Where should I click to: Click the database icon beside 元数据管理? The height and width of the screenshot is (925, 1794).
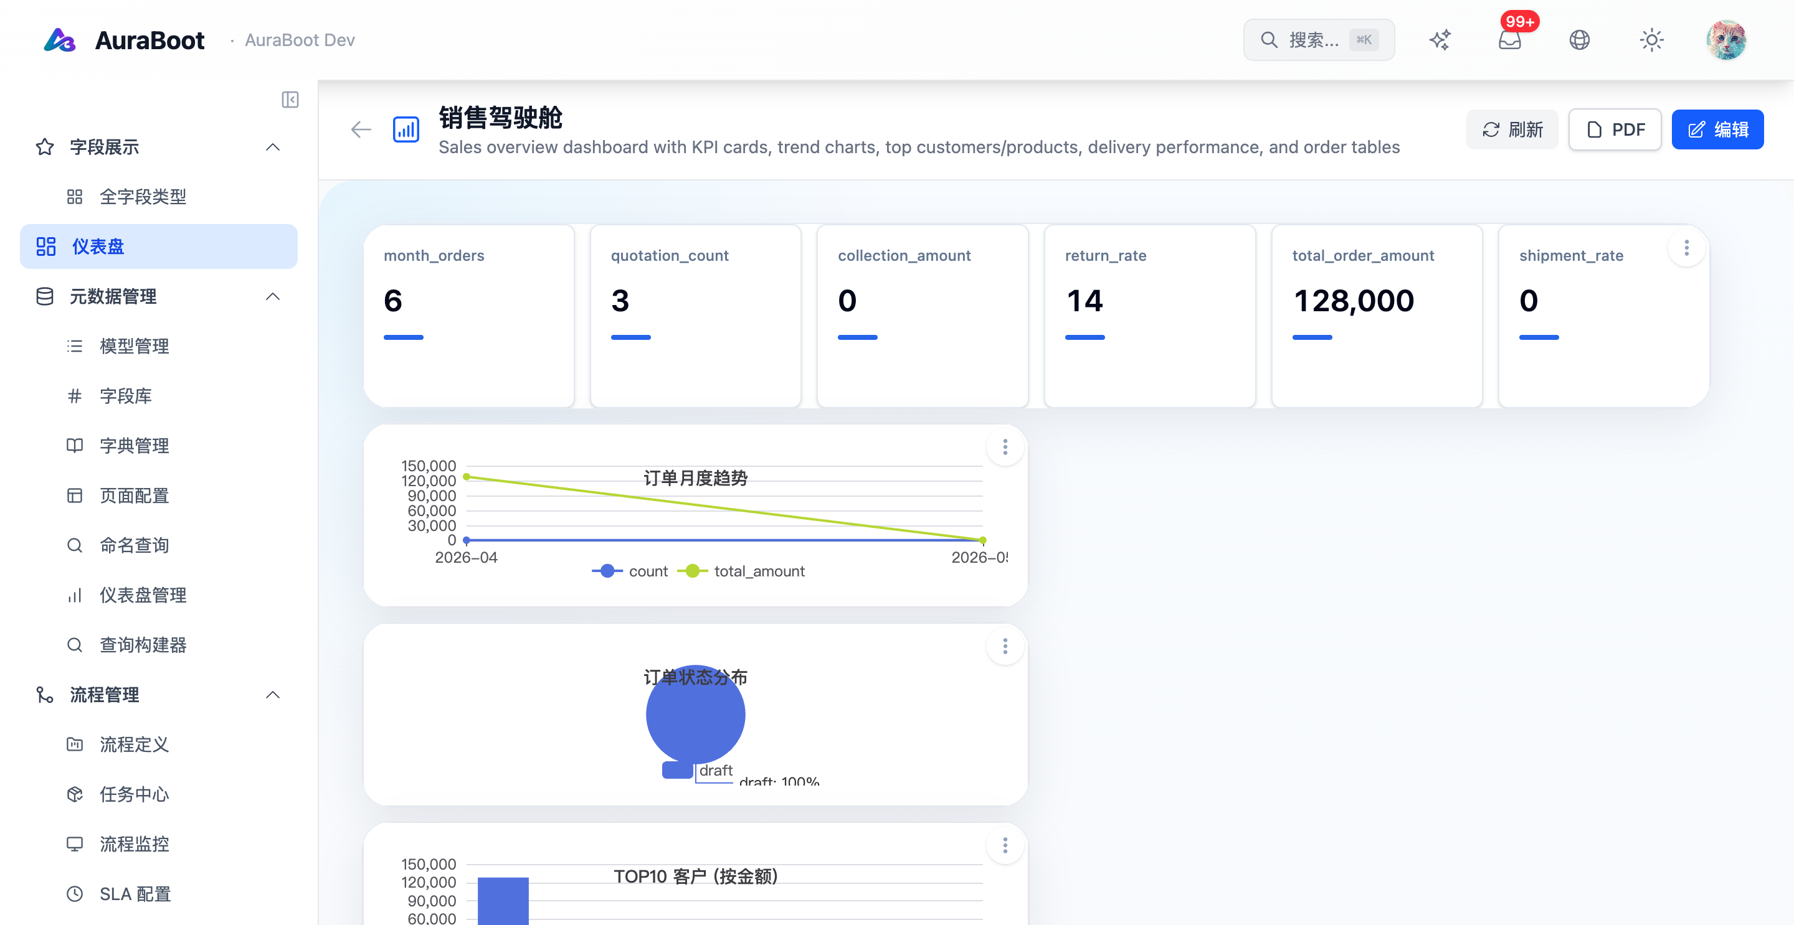(45, 296)
